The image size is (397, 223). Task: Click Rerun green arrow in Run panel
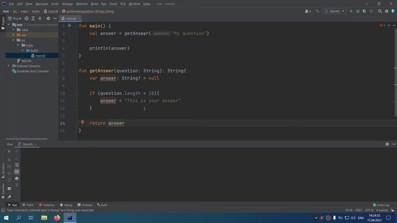9,151
